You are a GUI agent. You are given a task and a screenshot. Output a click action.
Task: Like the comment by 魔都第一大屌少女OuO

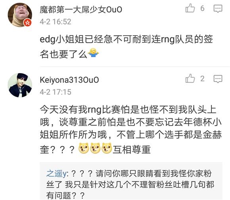point(190,8)
